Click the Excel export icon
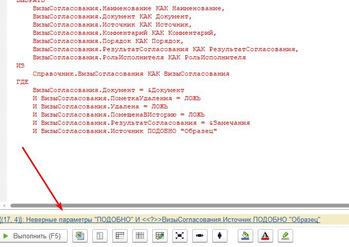This screenshot has width=349, height=247. [80, 236]
